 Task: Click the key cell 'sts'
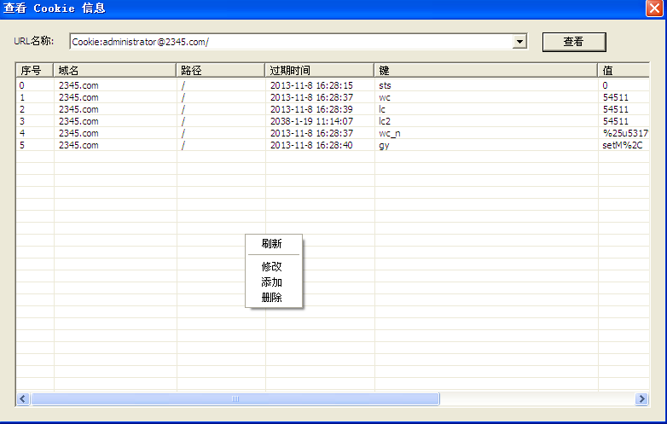pyautogui.click(x=385, y=85)
